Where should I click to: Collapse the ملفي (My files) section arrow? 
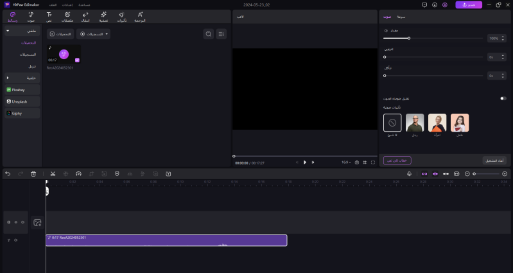pyautogui.click(x=8, y=31)
